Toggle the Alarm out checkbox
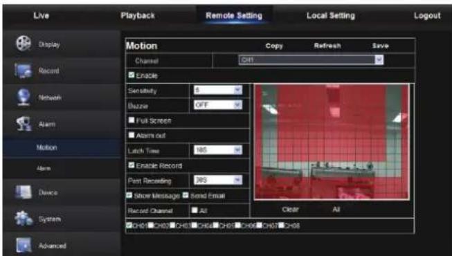The image size is (452, 256). tap(132, 135)
